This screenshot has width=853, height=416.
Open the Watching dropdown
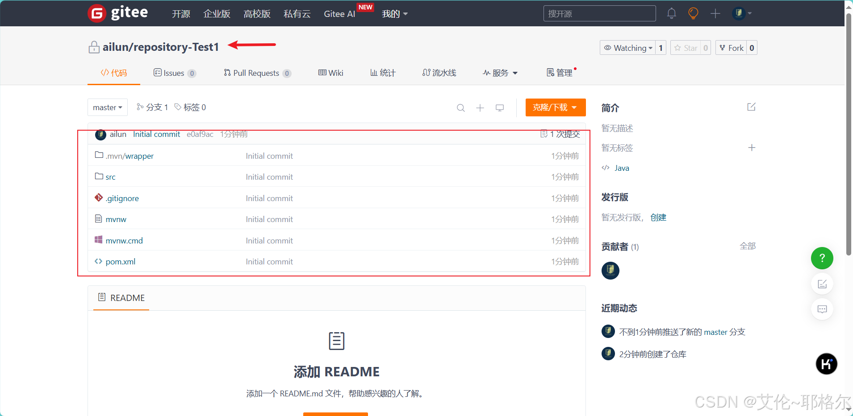pos(627,48)
